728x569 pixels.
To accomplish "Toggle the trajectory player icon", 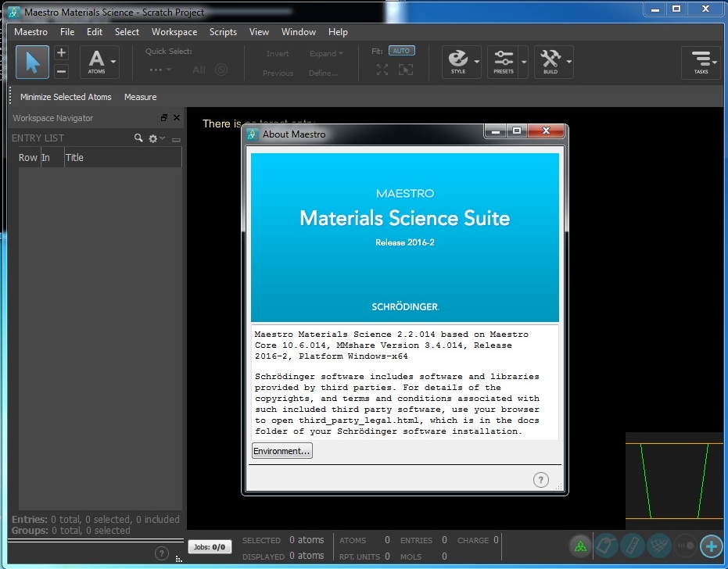I will (685, 546).
